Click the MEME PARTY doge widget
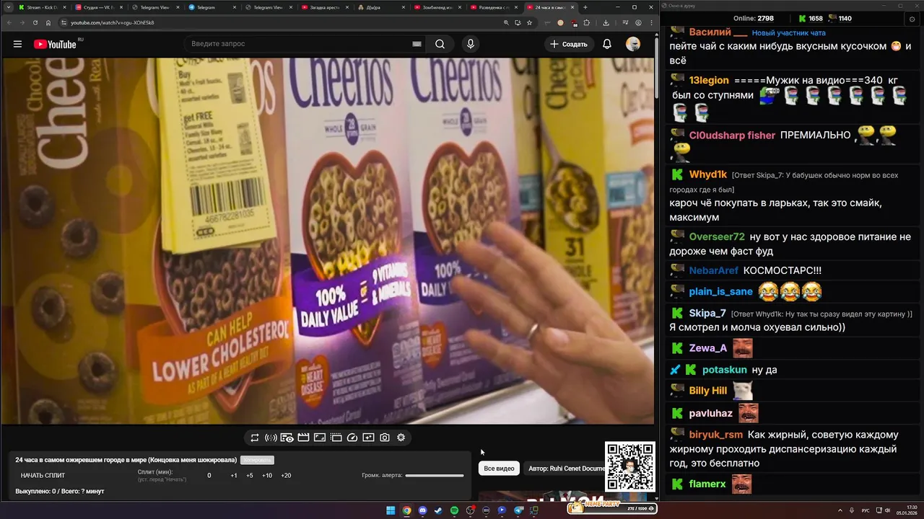This screenshot has height=519, width=924. tap(611, 507)
